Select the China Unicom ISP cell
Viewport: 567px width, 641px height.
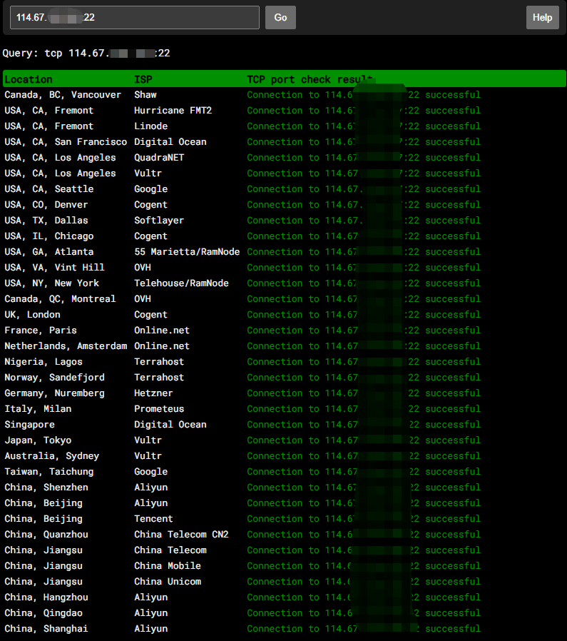168,582
